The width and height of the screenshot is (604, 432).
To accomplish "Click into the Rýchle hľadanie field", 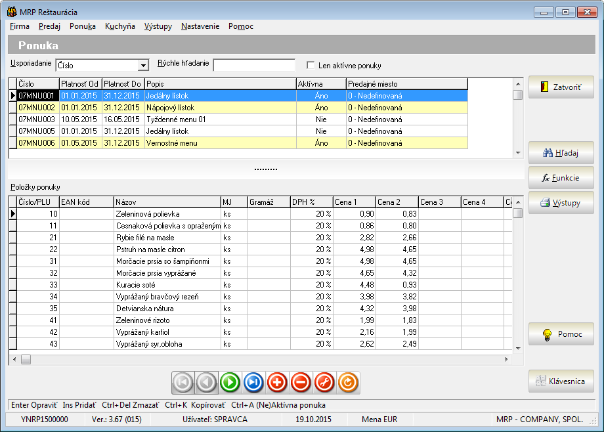I will tap(254, 65).
